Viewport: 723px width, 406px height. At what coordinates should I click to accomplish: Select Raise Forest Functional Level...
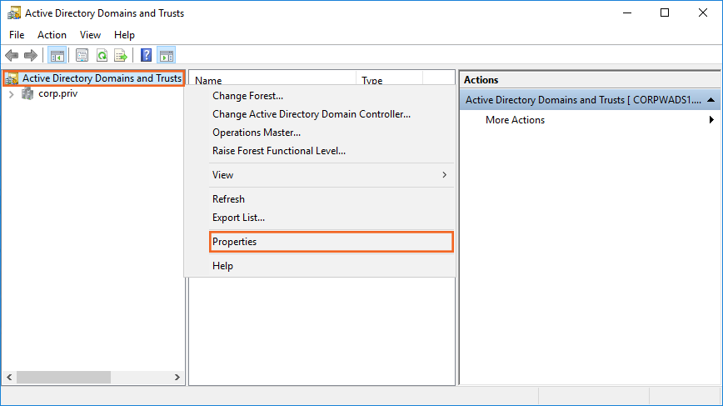(278, 151)
